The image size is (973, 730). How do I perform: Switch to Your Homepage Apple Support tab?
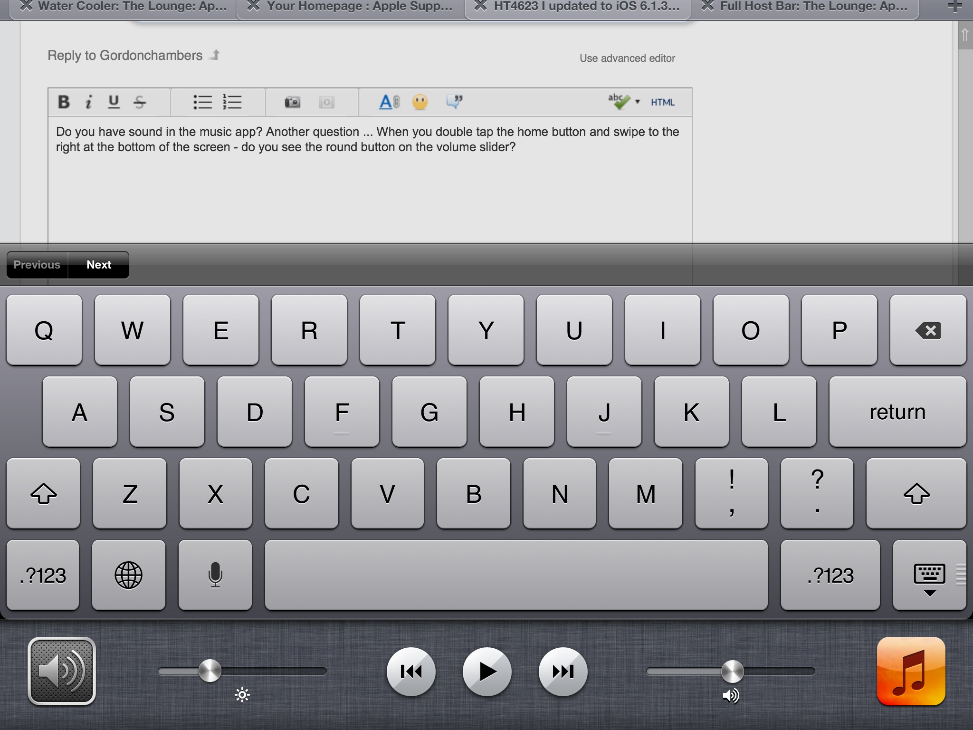click(359, 7)
